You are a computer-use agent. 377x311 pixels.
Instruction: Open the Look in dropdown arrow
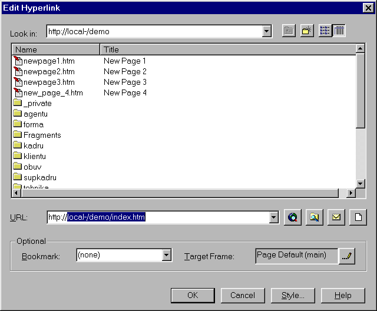(267, 31)
